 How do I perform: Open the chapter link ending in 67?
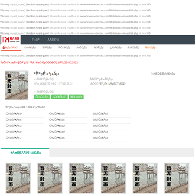pyautogui.click(x=100, y=114)
